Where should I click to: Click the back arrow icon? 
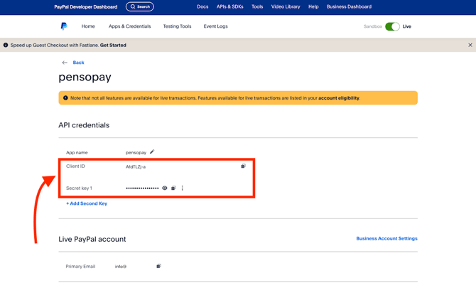pyautogui.click(x=65, y=63)
